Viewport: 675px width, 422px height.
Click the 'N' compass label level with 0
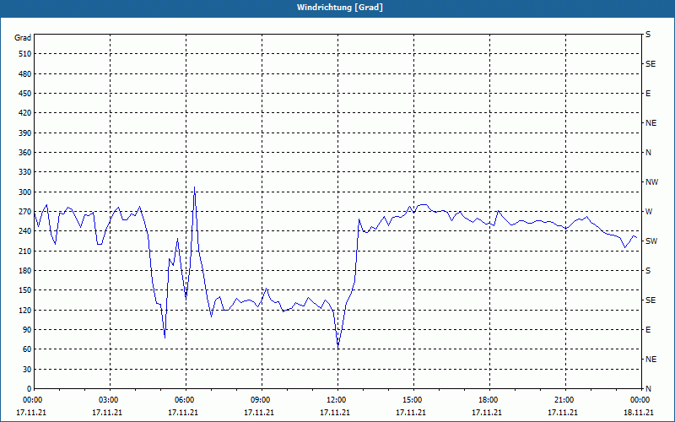pyautogui.click(x=648, y=389)
